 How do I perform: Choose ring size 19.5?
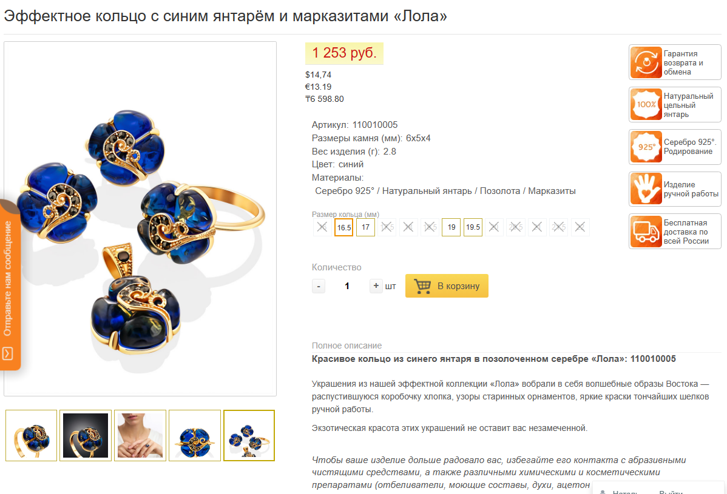pyautogui.click(x=473, y=227)
